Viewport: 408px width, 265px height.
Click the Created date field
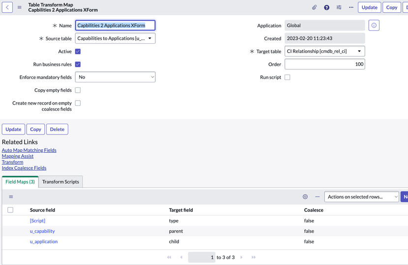pos(325,38)
